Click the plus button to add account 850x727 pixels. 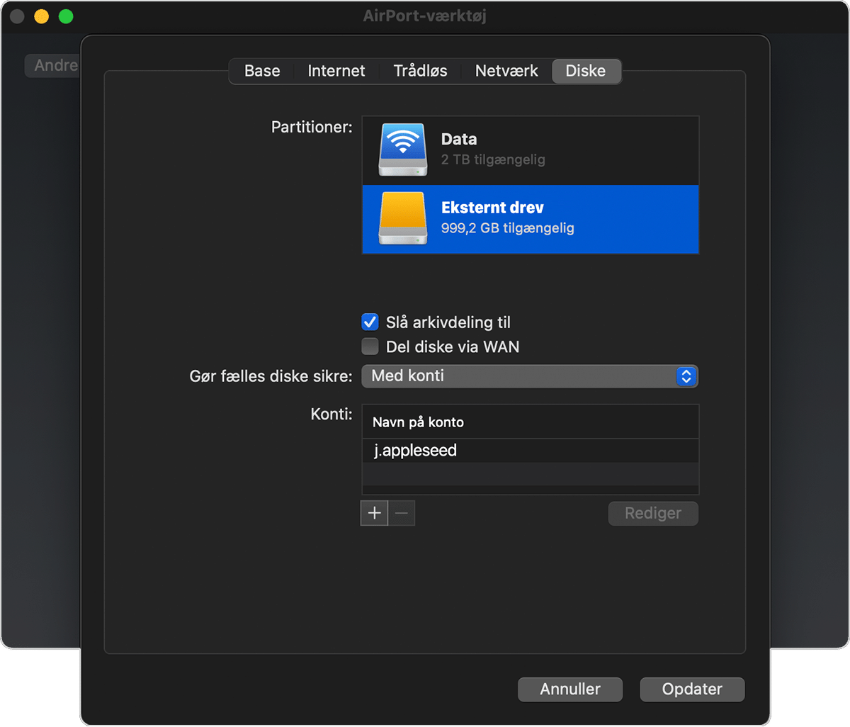tap(374, 513)
